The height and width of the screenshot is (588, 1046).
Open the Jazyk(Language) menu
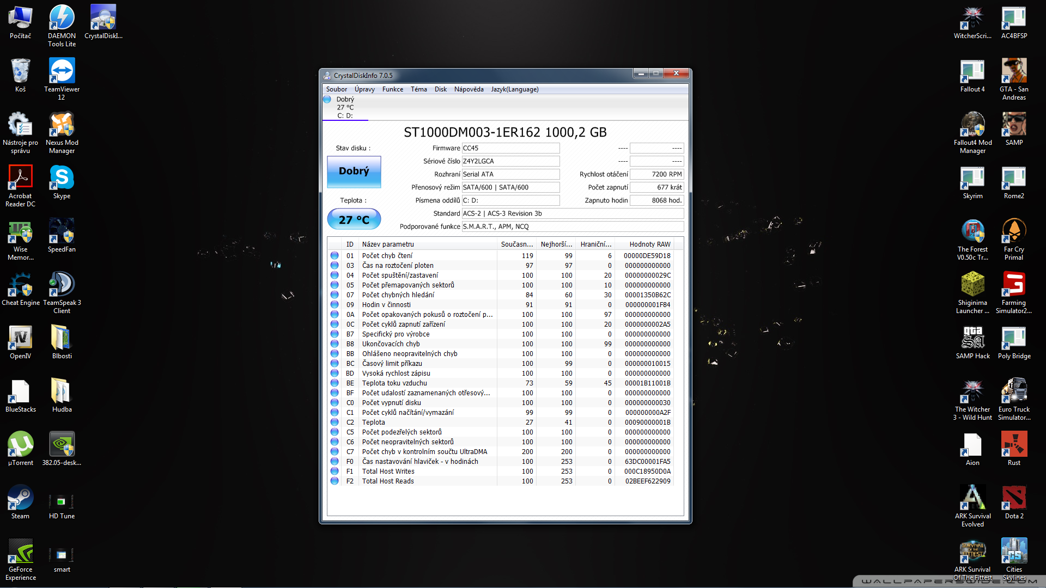(514, 89)
